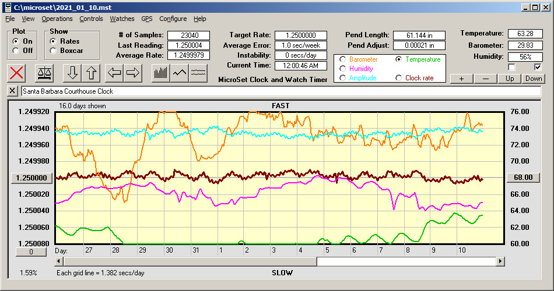Click the horizontal scrollbar right arrow
The height and width of the screenshot is (291, 554).
point(500,261)
